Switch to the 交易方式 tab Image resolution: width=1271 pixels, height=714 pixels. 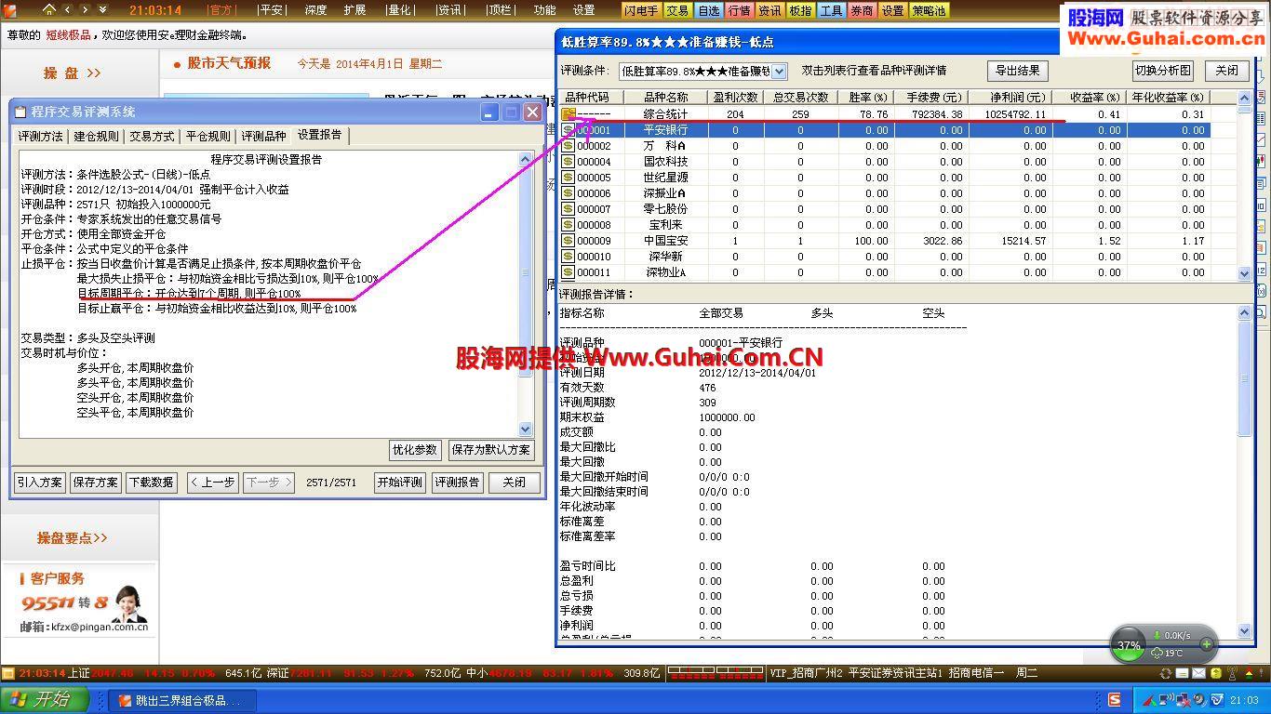pyautogui.click(x=153, y=136)
